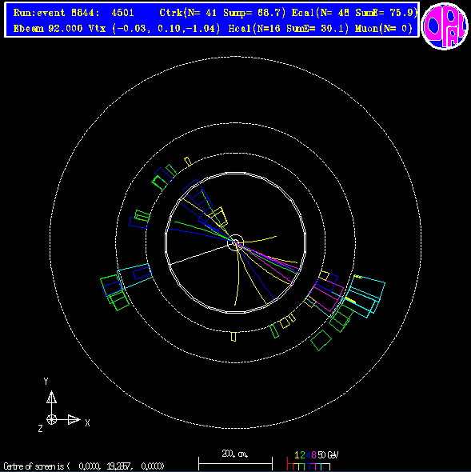The height and width of the screenshot is (472, 471).
Task: Click the X axis arrow
Action: (x=74, y=420)
